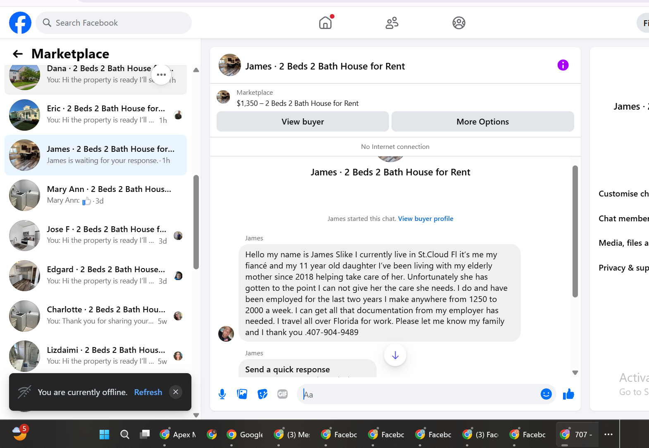Choose a GIF icon

pyautogui.click(x=283, y=394)
